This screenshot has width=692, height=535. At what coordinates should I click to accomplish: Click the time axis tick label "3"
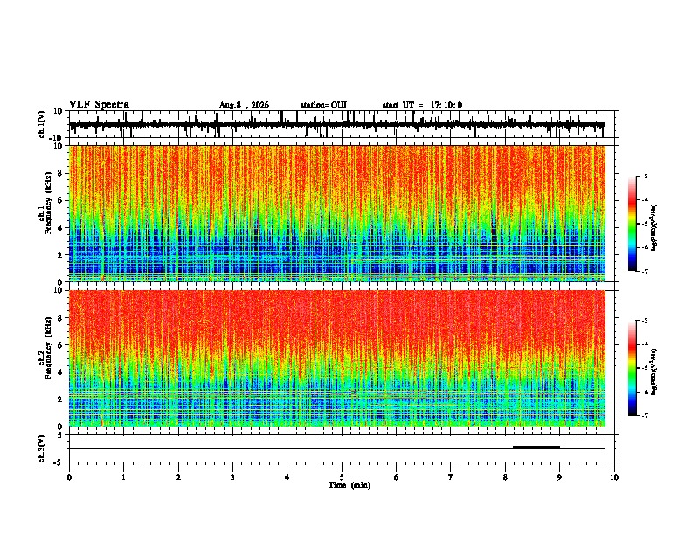232,477
